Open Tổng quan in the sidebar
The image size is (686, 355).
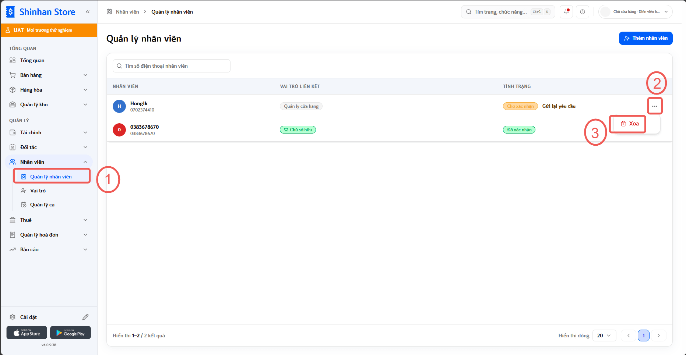49,60
